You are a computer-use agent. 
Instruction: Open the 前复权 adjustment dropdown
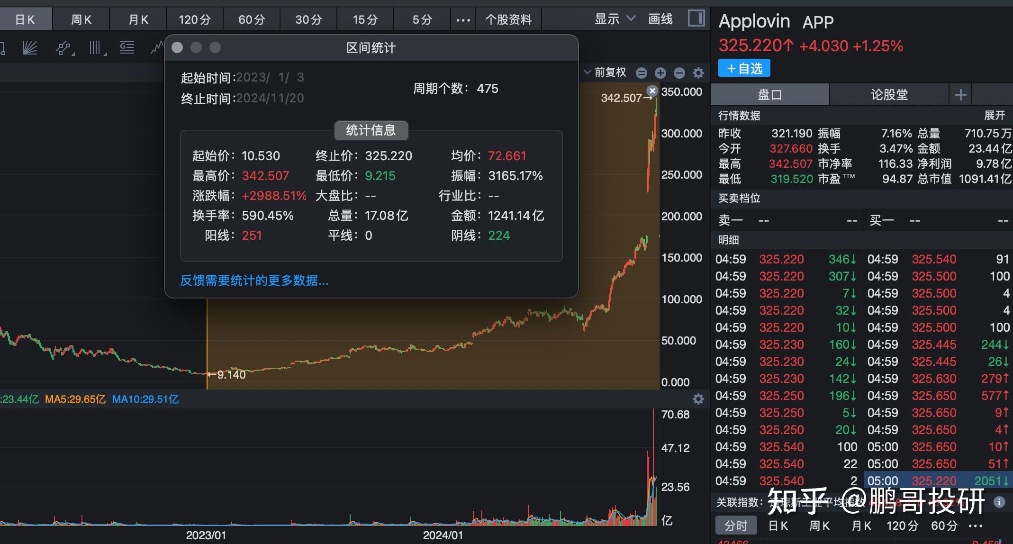coord(606,72)
